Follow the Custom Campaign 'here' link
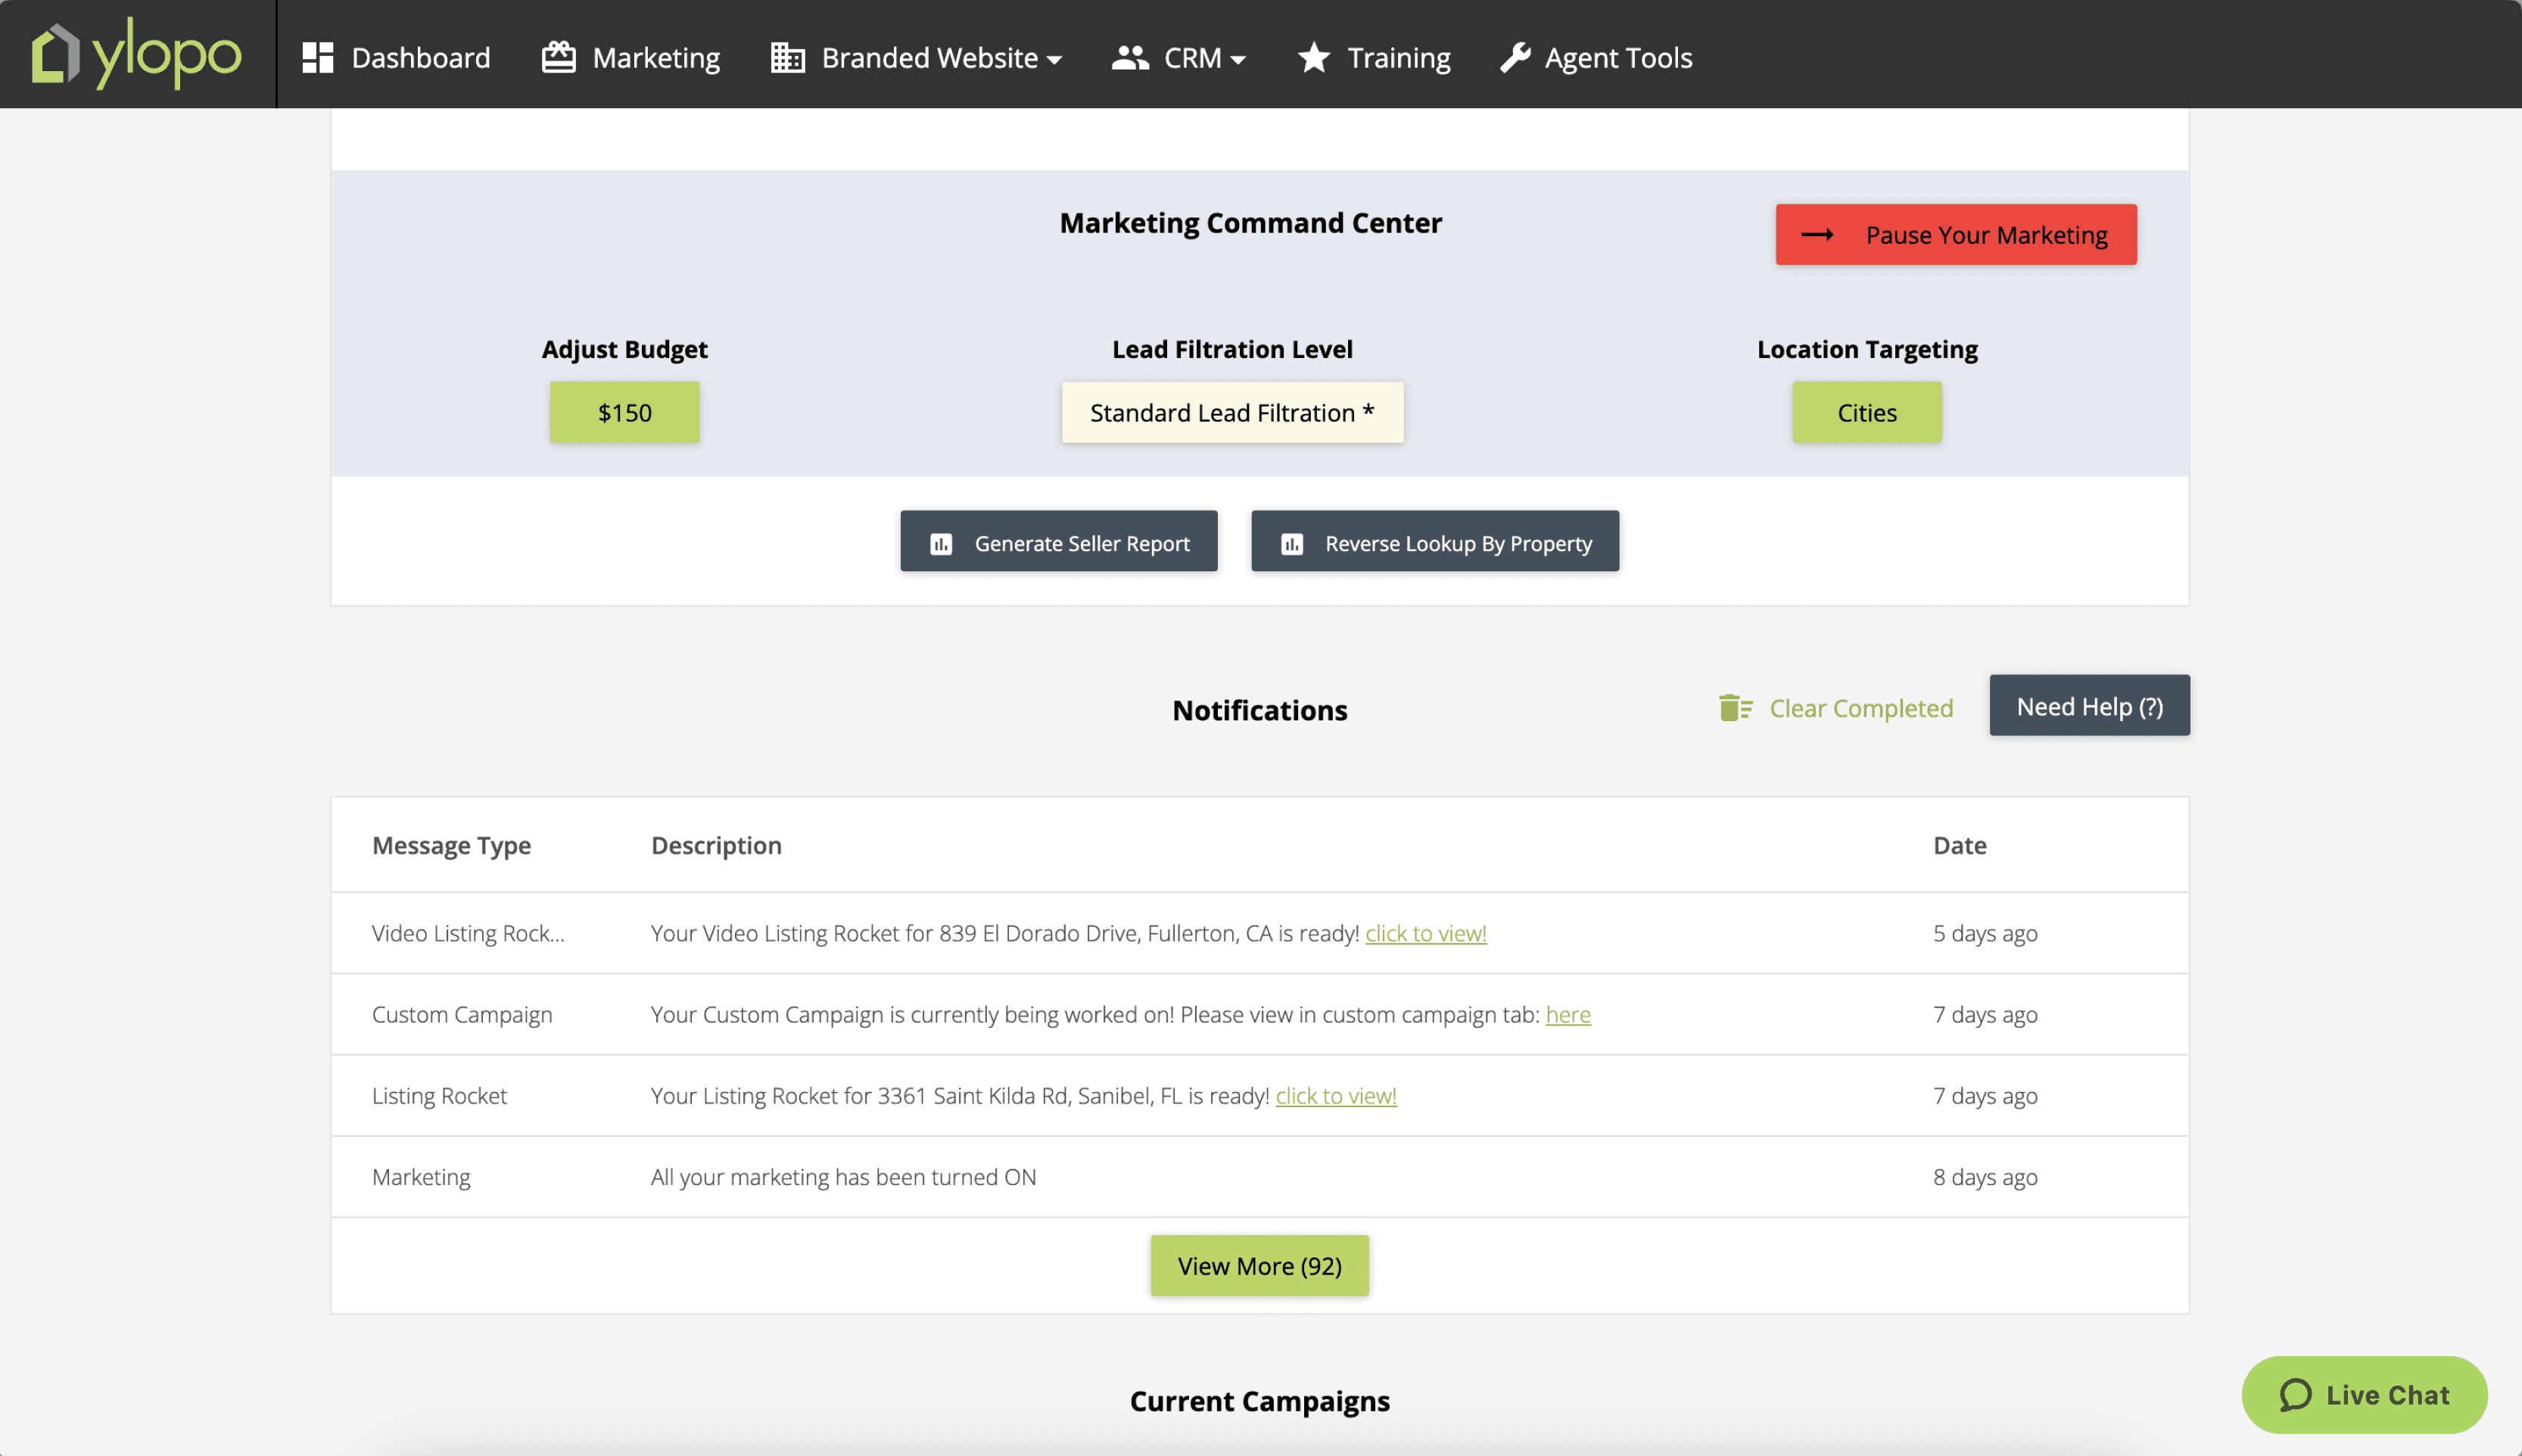Viewport: 2522px width, 1456px height. coord(1567,1014)
